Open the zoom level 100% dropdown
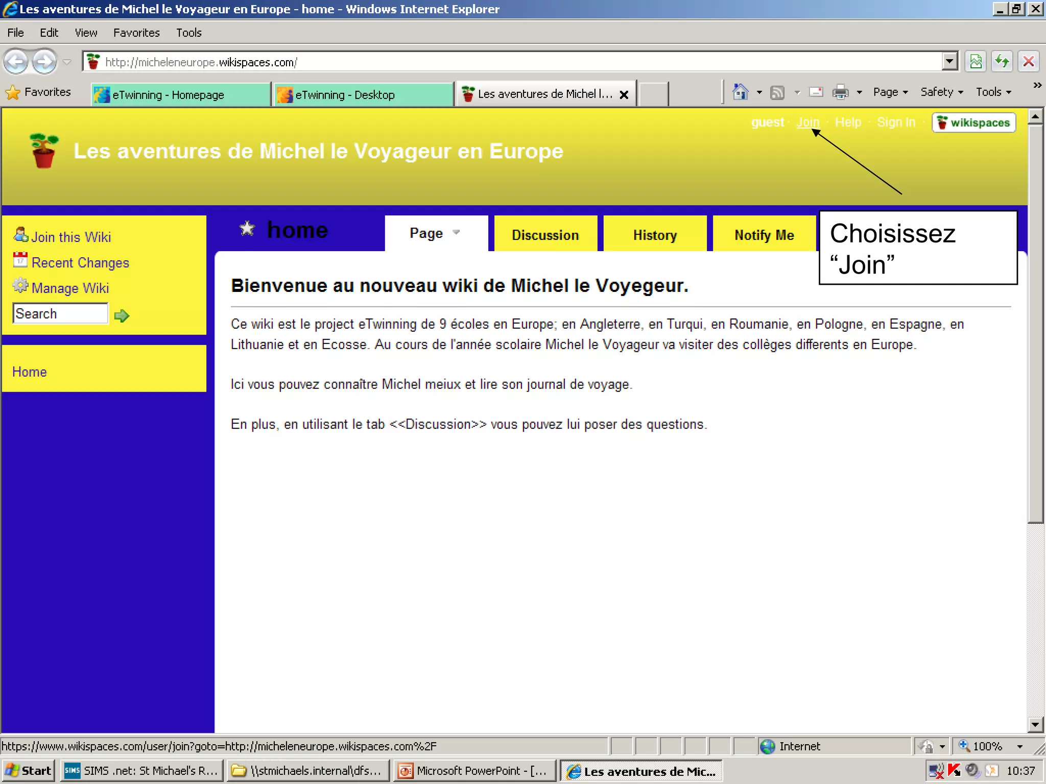The image size is (1046, 784). pyautogui.click(x=1019, y=746)
